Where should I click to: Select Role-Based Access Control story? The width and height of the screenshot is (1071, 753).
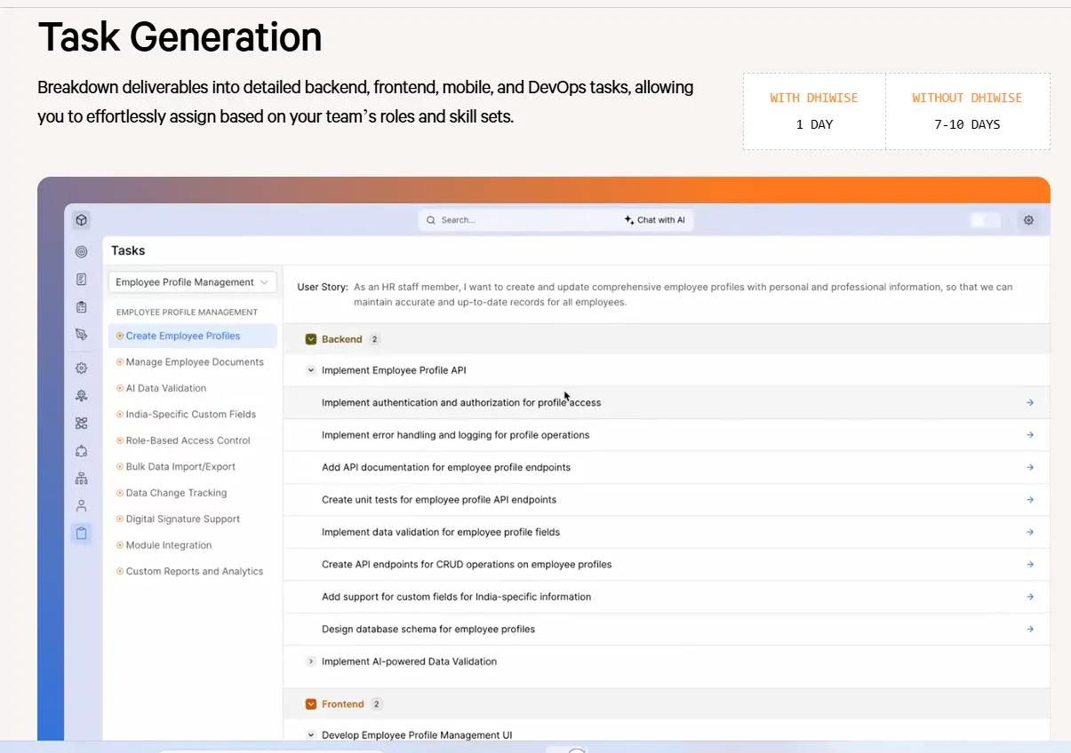point(188,440)
